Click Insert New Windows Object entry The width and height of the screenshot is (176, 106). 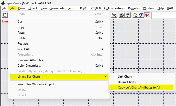tap(37, 84)
